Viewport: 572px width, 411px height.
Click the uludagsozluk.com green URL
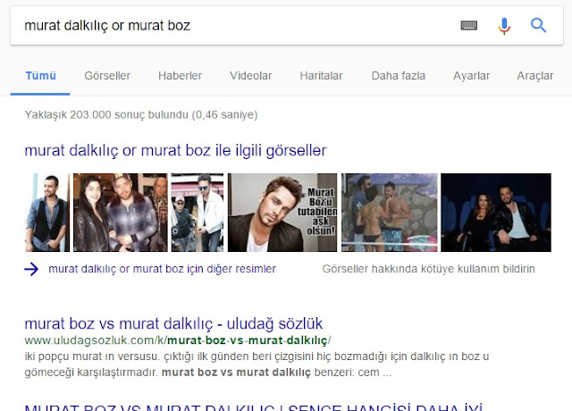[x=178, y=340]
